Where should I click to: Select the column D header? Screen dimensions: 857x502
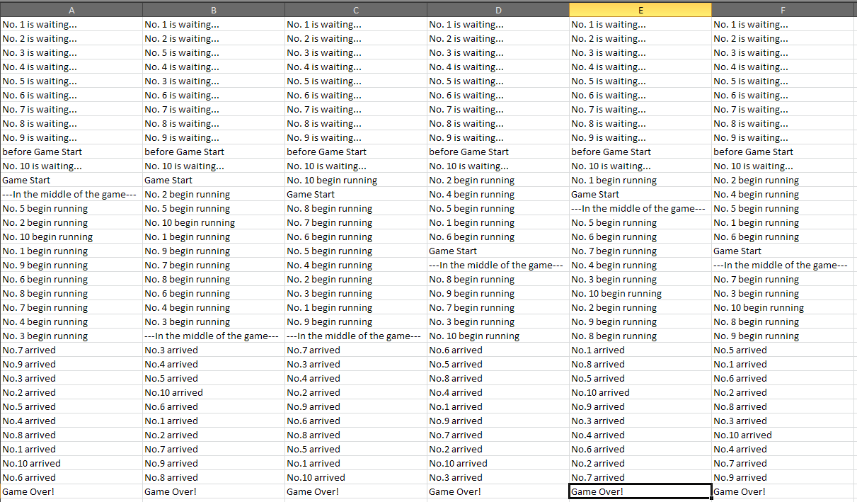click(498, 10)
